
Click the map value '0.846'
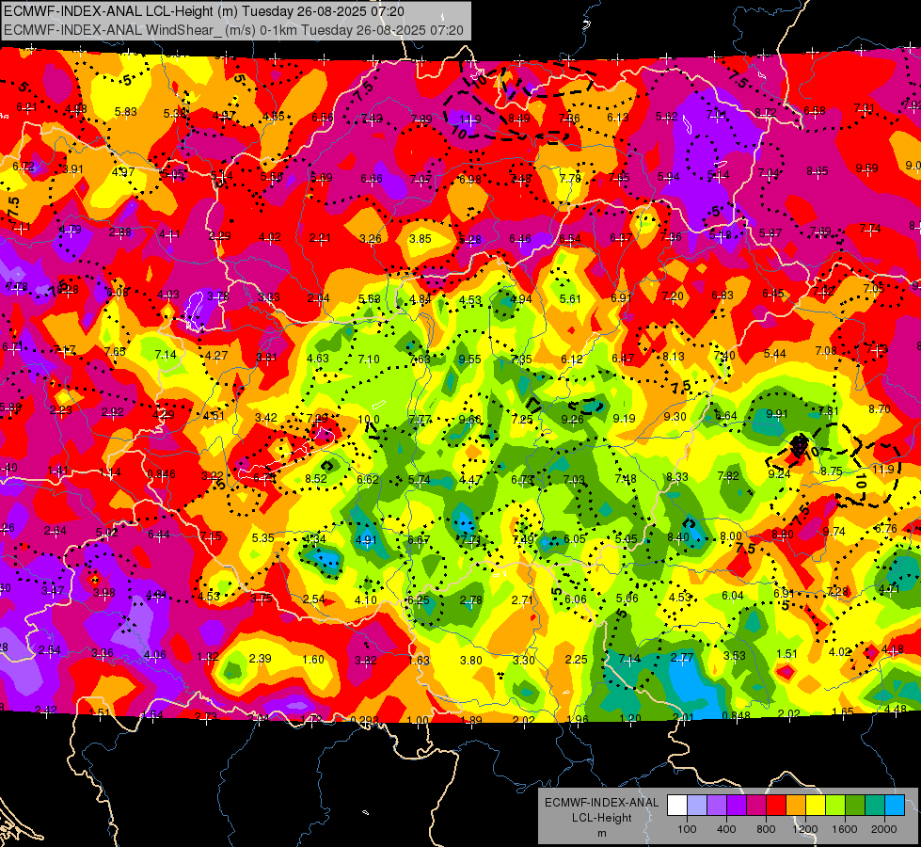(x=161, y=474)
